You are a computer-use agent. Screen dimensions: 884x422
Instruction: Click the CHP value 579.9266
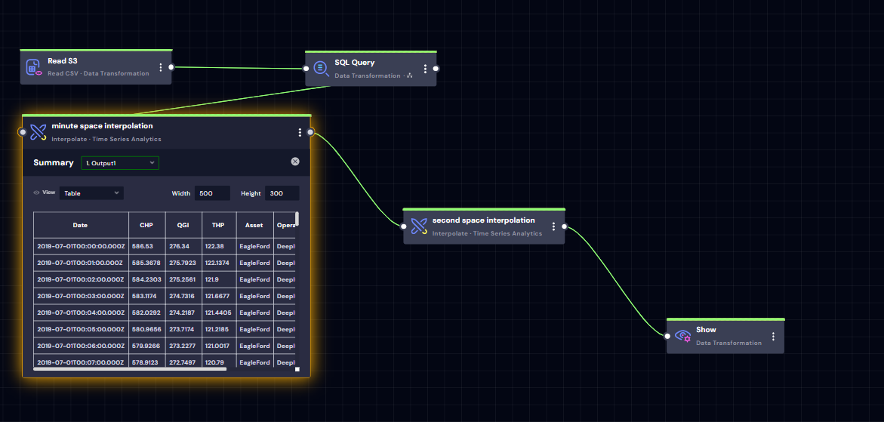click(147, 346)
